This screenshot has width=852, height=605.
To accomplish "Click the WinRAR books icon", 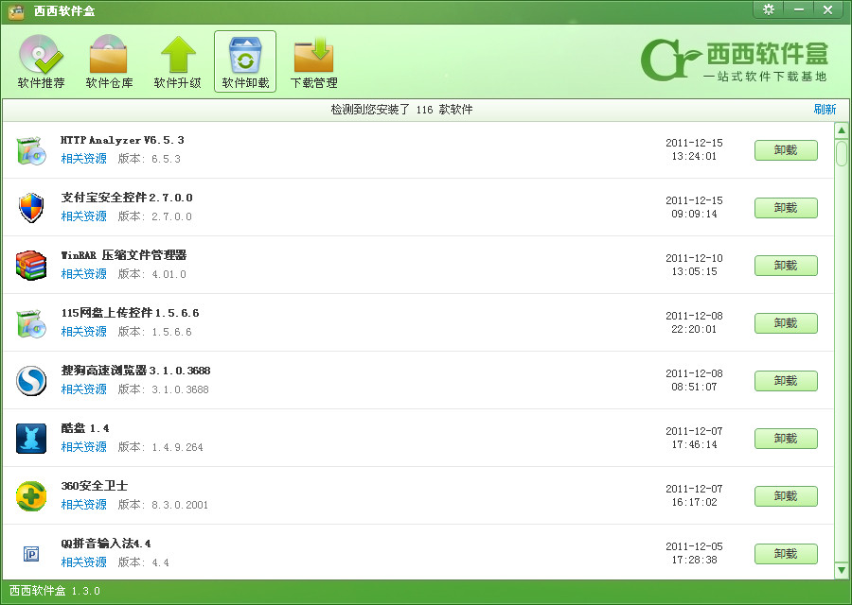I will [x=31, y=266].
